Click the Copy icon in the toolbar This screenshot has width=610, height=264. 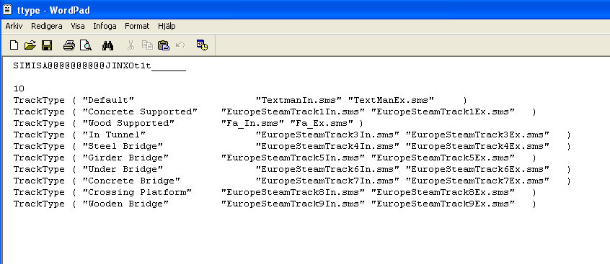(147, 45)
